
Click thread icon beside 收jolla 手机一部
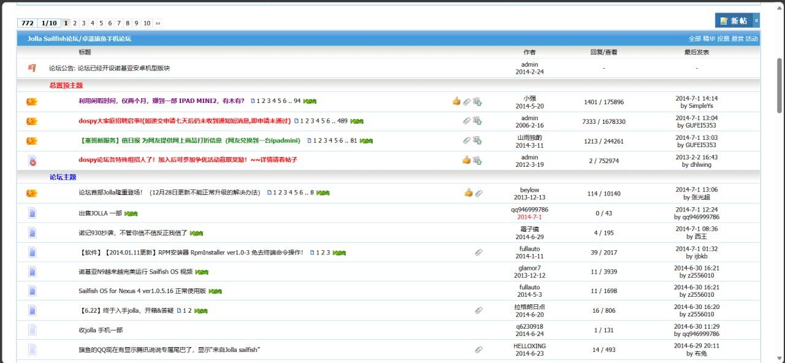(x=33, y=330)
